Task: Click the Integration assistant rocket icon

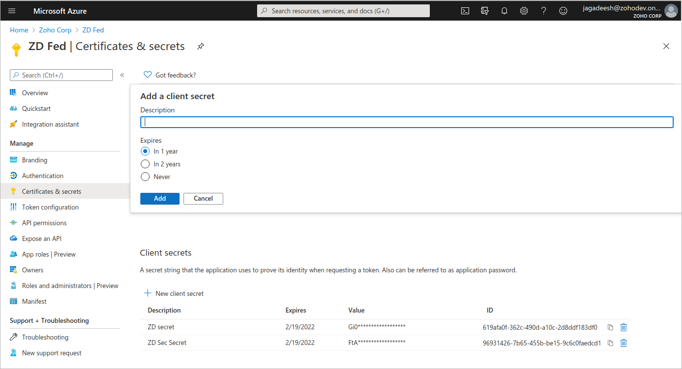Action: pyautogui.click(x=13, y=124)
